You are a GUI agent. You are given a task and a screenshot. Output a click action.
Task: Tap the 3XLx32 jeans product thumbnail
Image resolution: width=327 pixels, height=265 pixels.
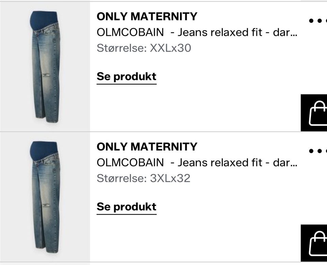(45, 197)
